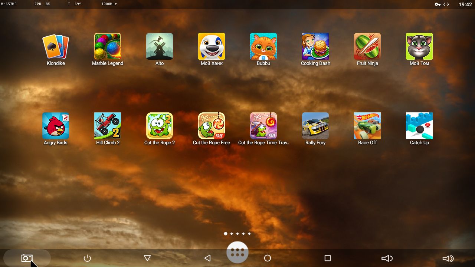This screenshot has height=267, width=475.
Task: Open Bubbu orange cat game
Action: [x=263, y=46]
